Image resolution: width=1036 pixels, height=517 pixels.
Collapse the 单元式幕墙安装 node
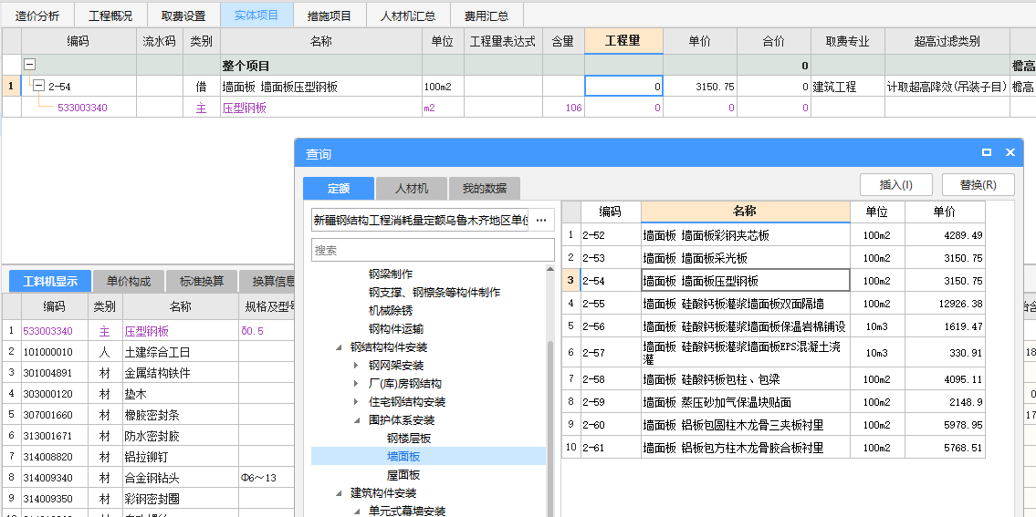coord(356,511)
